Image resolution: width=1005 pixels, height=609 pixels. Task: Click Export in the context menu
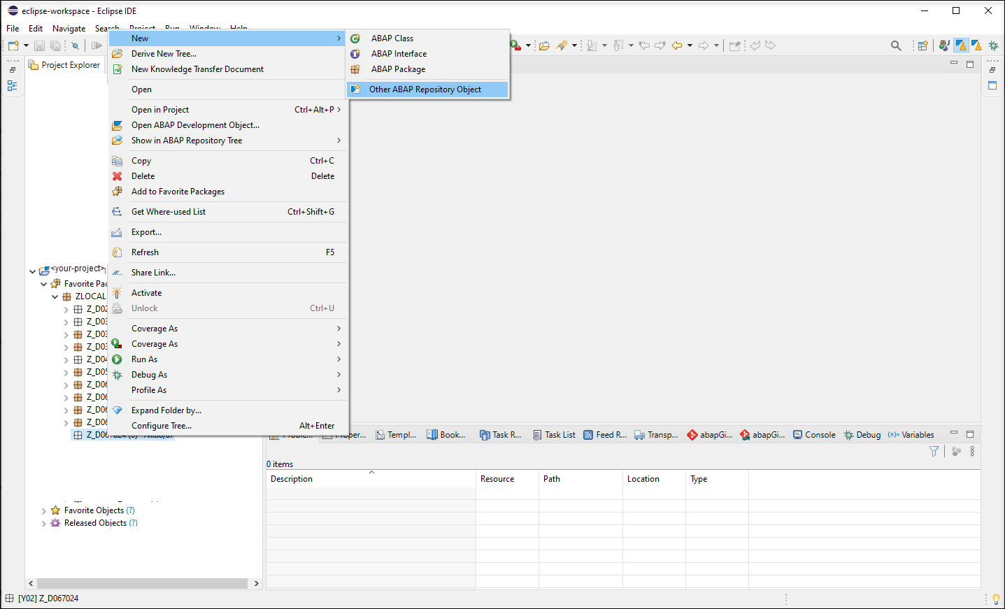coord(228,232)
